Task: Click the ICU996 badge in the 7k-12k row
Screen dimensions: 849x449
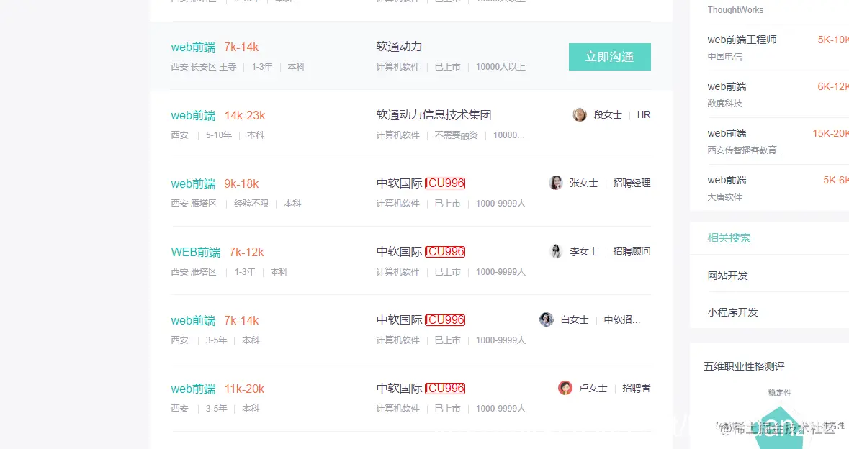Action: point(445,252)
